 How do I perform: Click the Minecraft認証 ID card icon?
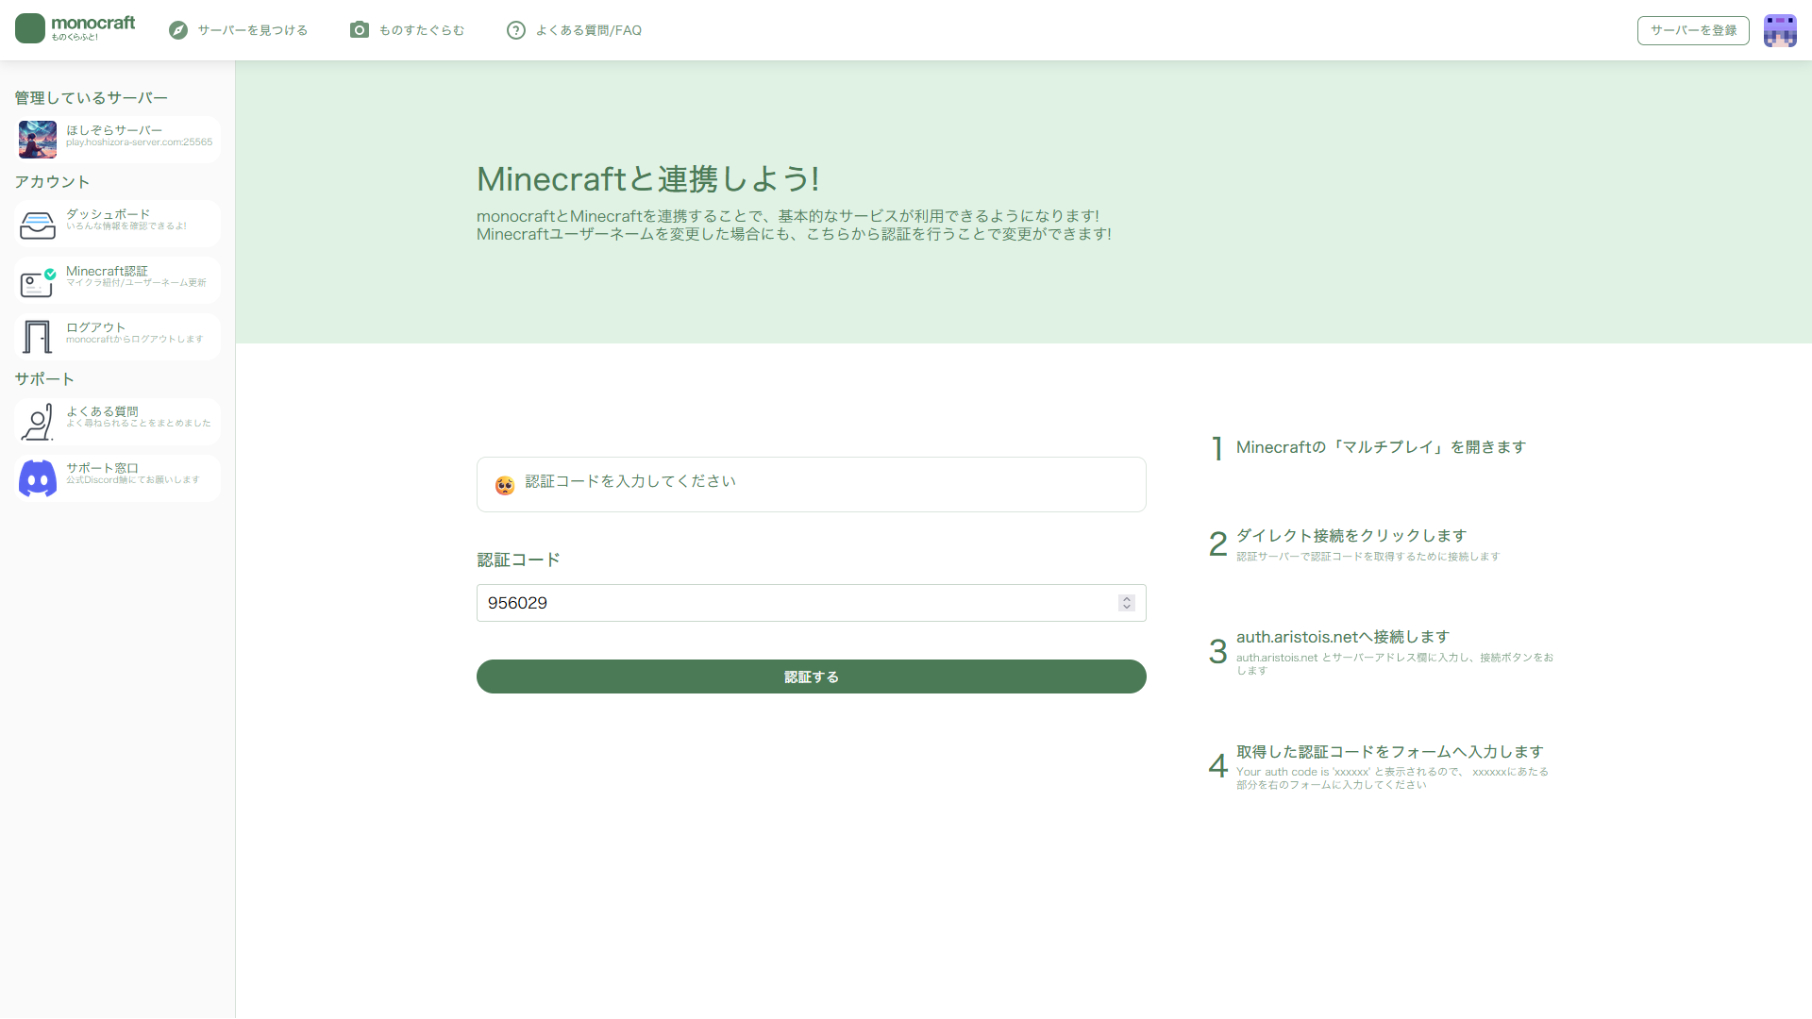click(38, 282)
